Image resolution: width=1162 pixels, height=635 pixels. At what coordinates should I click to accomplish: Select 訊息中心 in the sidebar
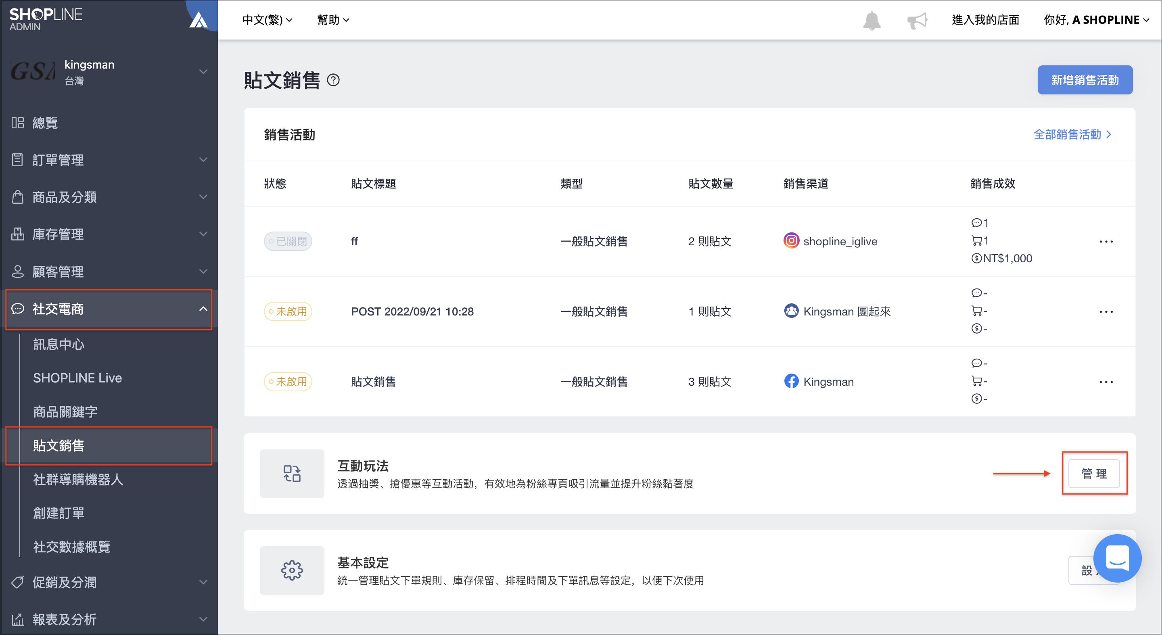click(x=59, y=345)
